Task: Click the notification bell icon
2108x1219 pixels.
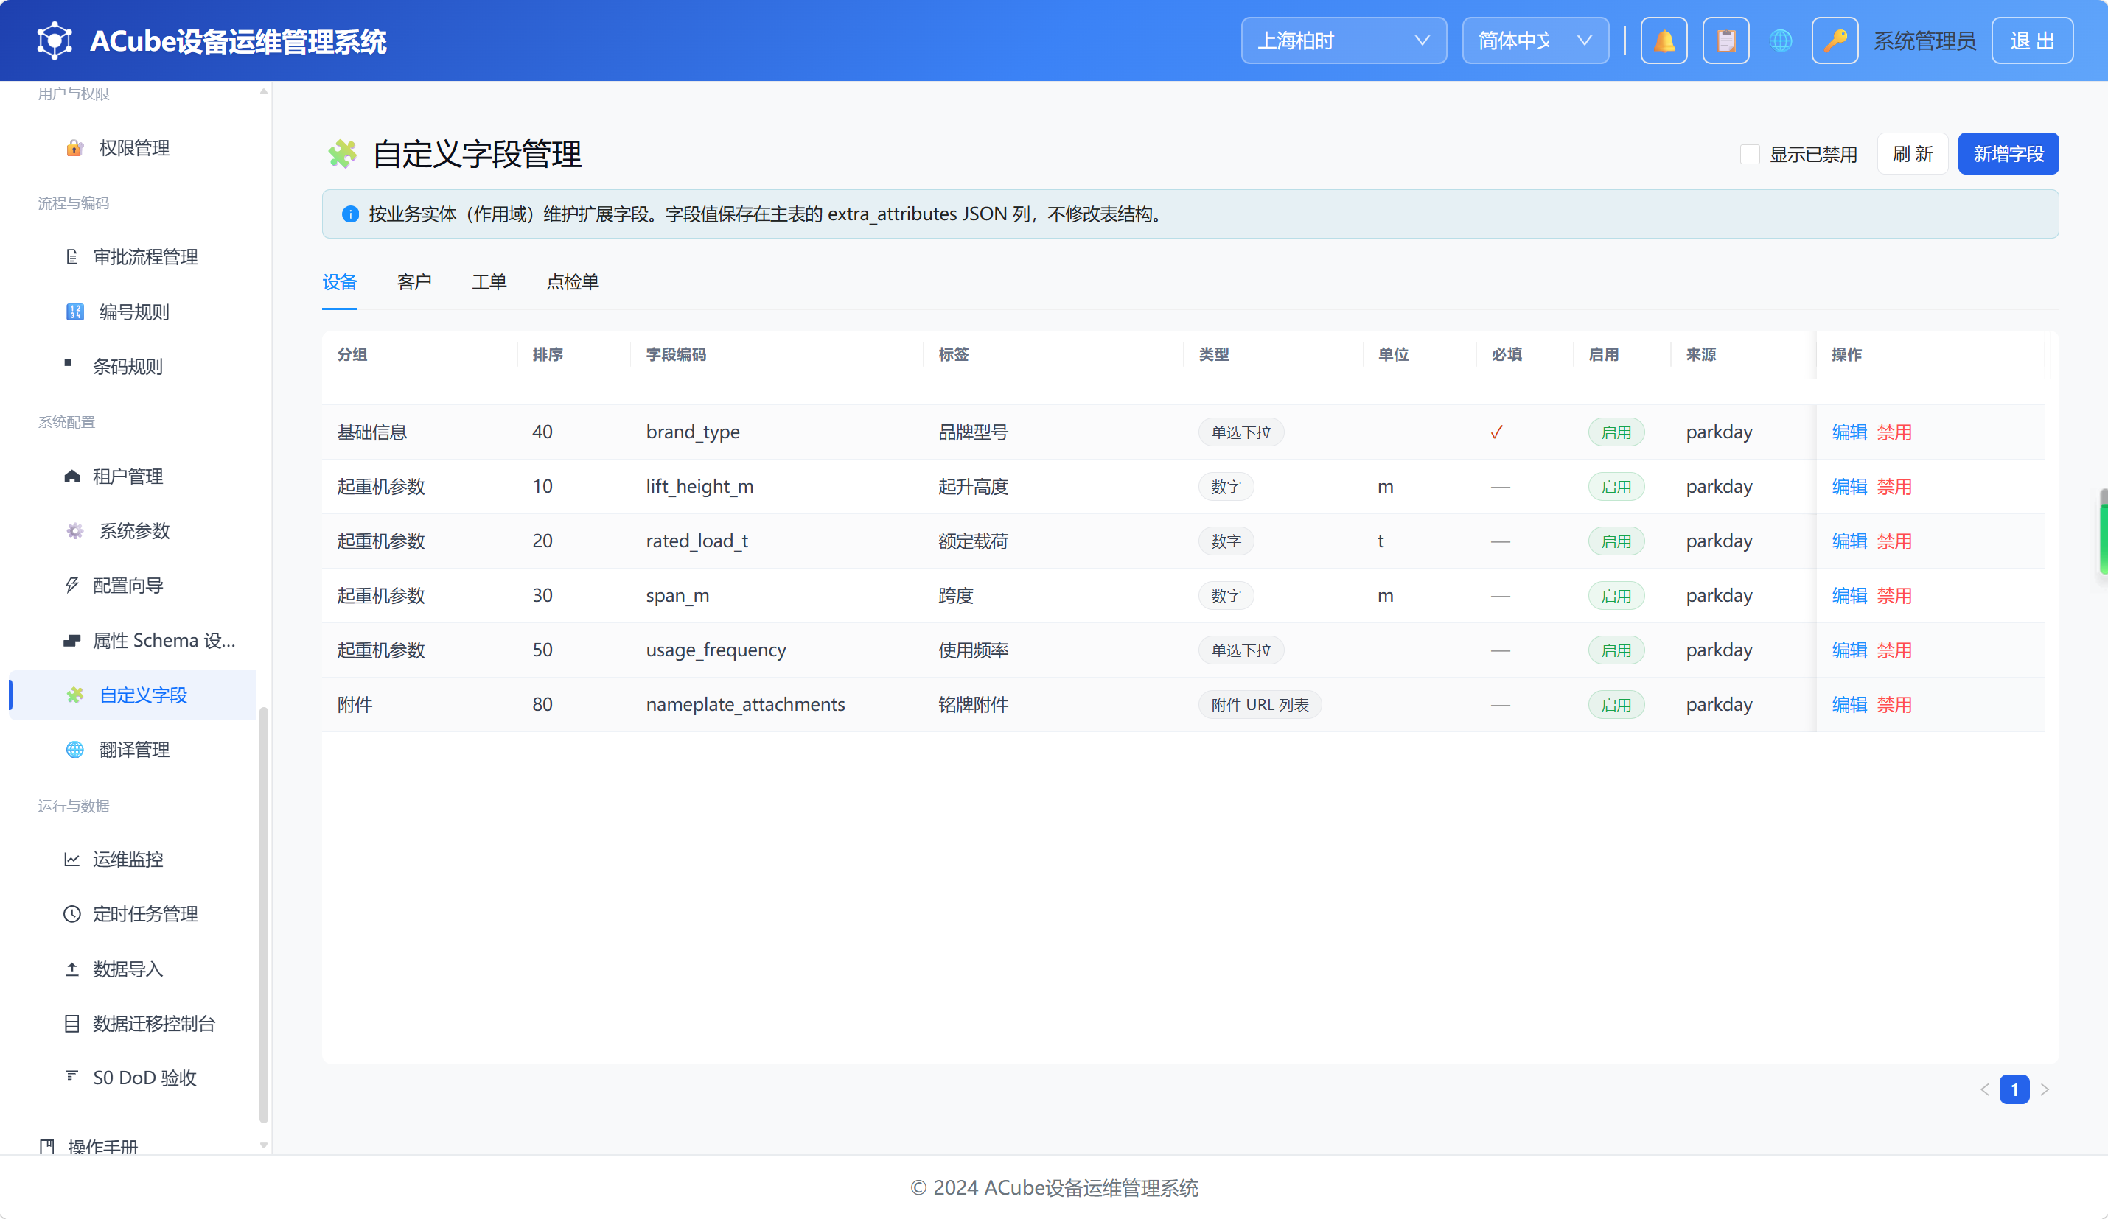Action: pyautogui.click(x=1664, y=40)
